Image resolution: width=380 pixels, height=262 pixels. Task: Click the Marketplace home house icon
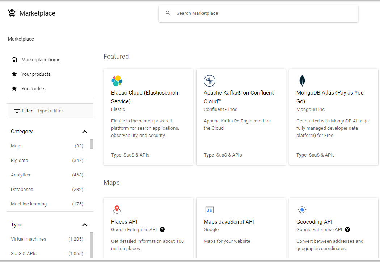point(14,59)
